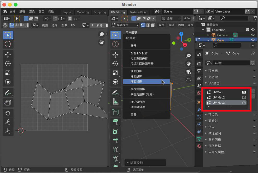This screenshot has height=173, width=258.
Task: Expand the 法向 panel
Action: pyautogui.click(x=206, y=127)
